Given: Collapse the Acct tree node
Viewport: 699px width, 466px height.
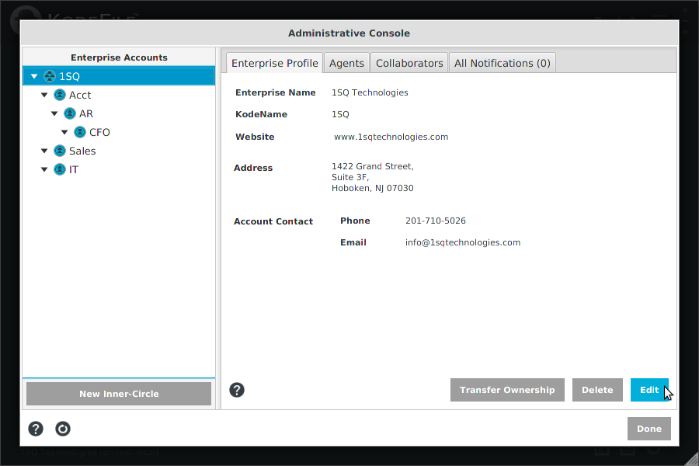Looking at the screenshot, I should [x=44, y=95].
